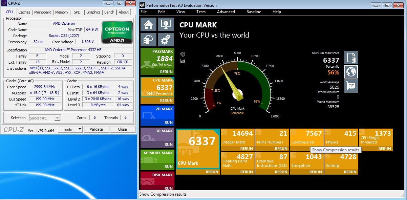The width and height of the screenshot is (407, 200).
Task: Click the AMD Opteron processor logo
Action: [117, 33]
